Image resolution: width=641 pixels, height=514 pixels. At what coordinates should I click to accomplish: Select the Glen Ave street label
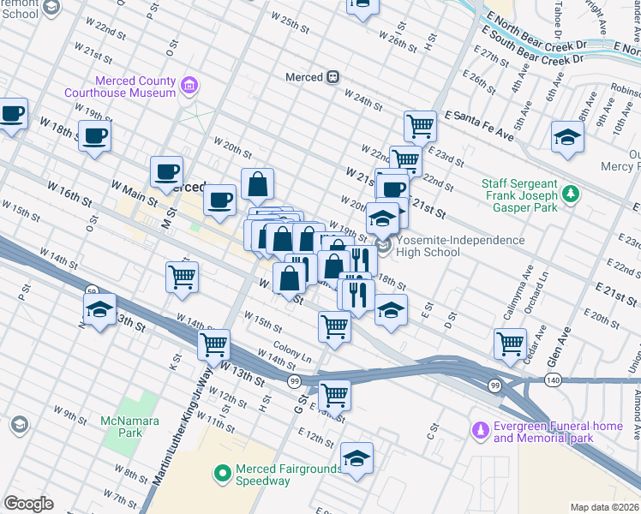[x=559, y=346]
